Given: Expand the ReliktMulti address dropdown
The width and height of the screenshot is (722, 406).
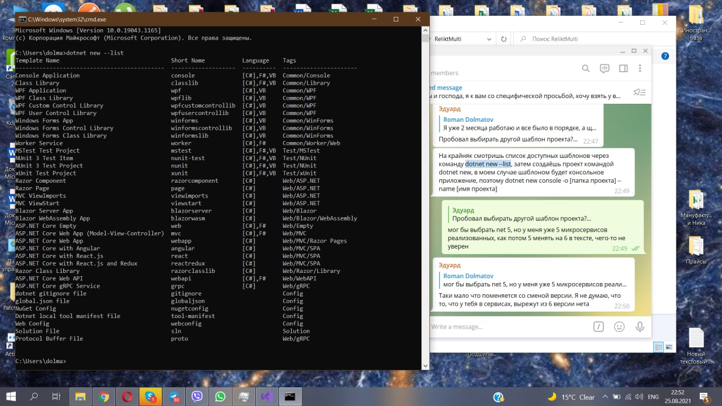Looking at the screenshot, I should point(488,39).
